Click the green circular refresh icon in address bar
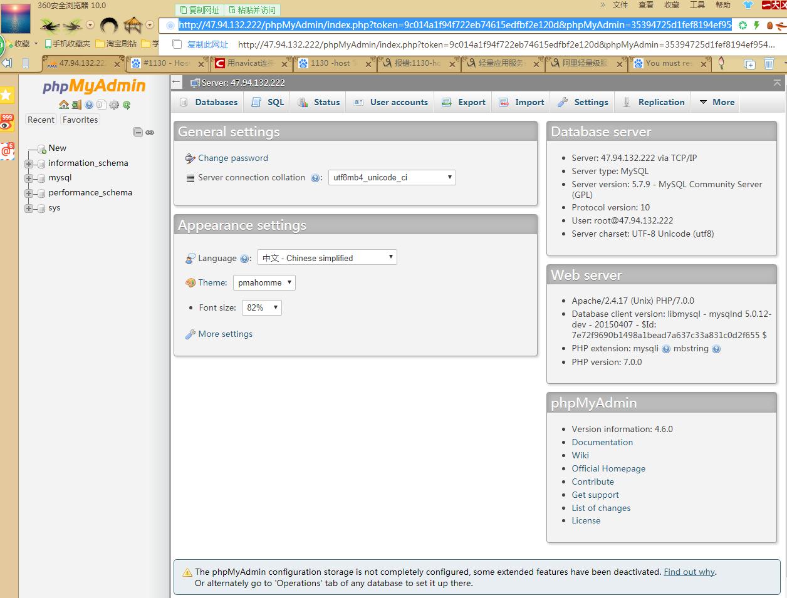Screen dimensions: 787x598 pos(743,25)
